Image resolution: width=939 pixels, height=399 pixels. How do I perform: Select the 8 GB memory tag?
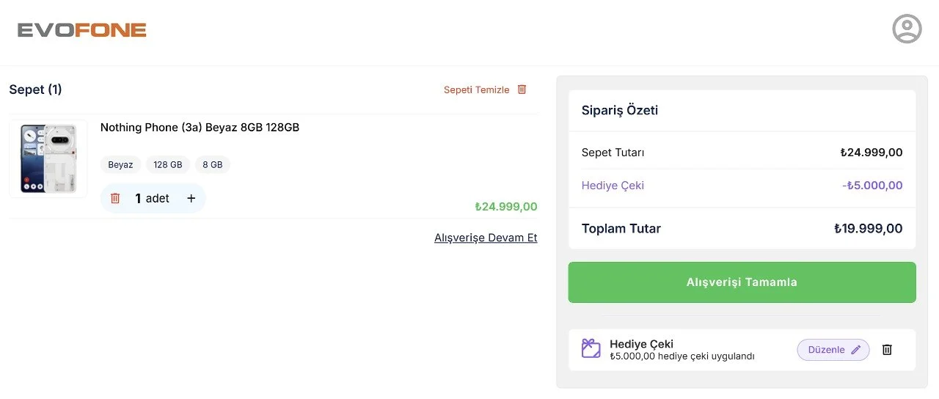tap(212, 165)
